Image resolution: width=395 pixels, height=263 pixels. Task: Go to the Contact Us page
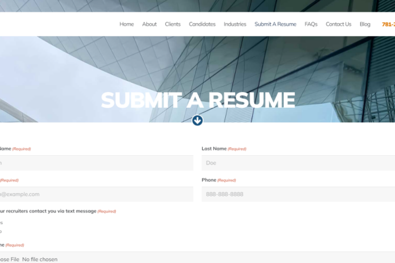338,24
